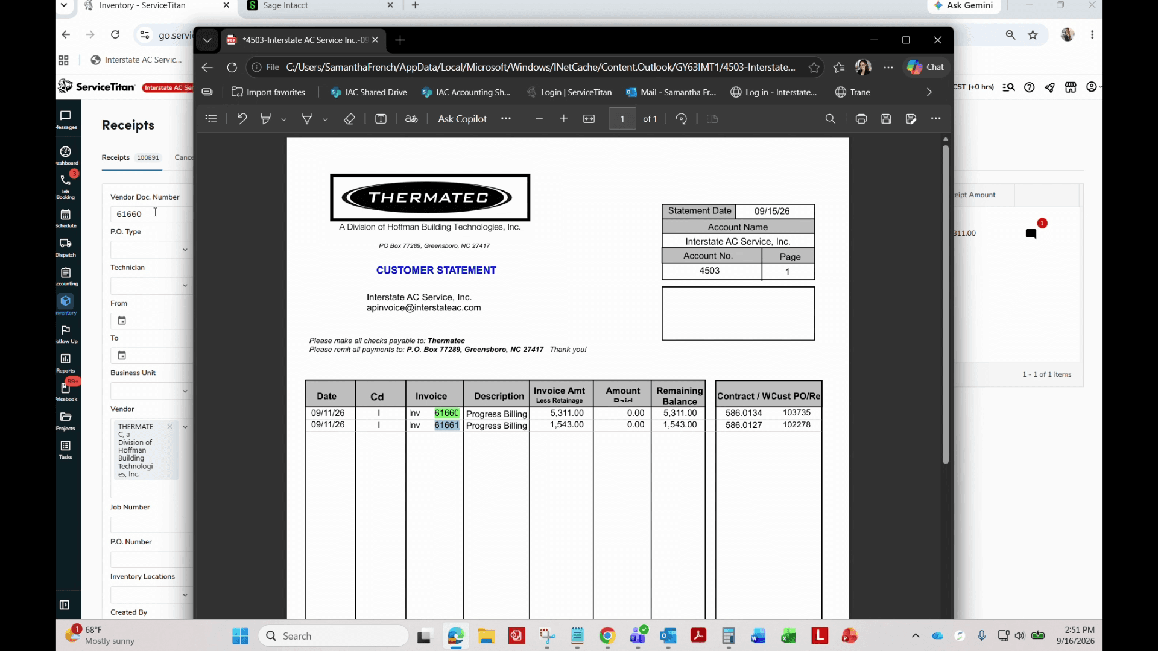Select the Receipts tab
The image size is (1158, 651).
(131, 157)
